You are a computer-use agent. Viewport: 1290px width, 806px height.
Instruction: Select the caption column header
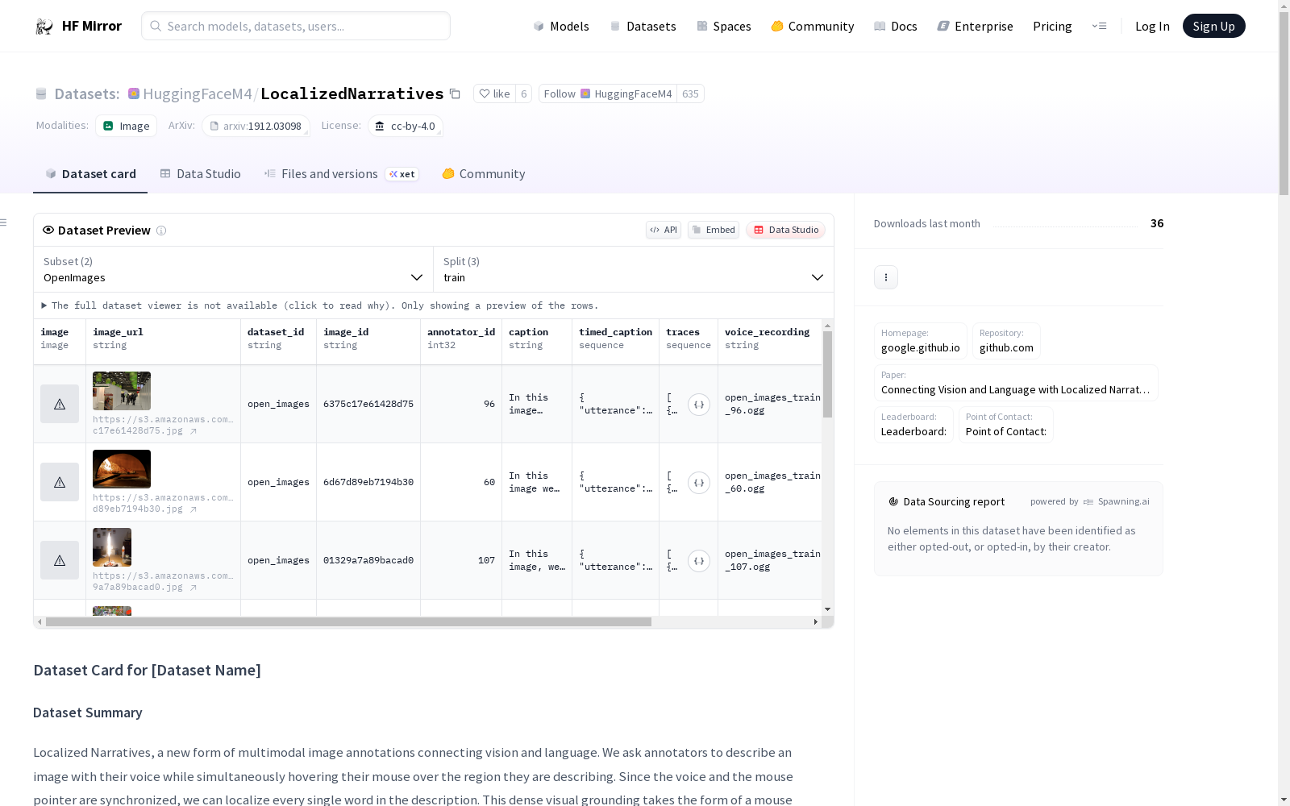point(537,342)
